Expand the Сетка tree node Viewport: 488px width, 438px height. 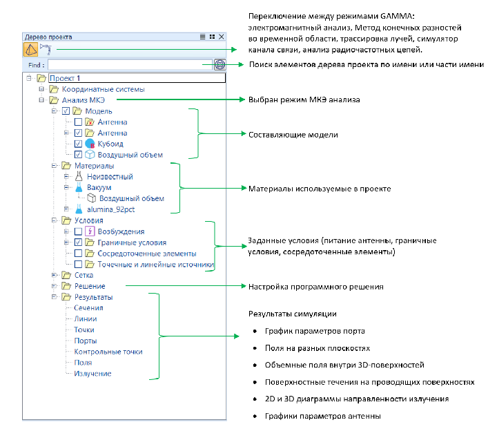point(53,275)
